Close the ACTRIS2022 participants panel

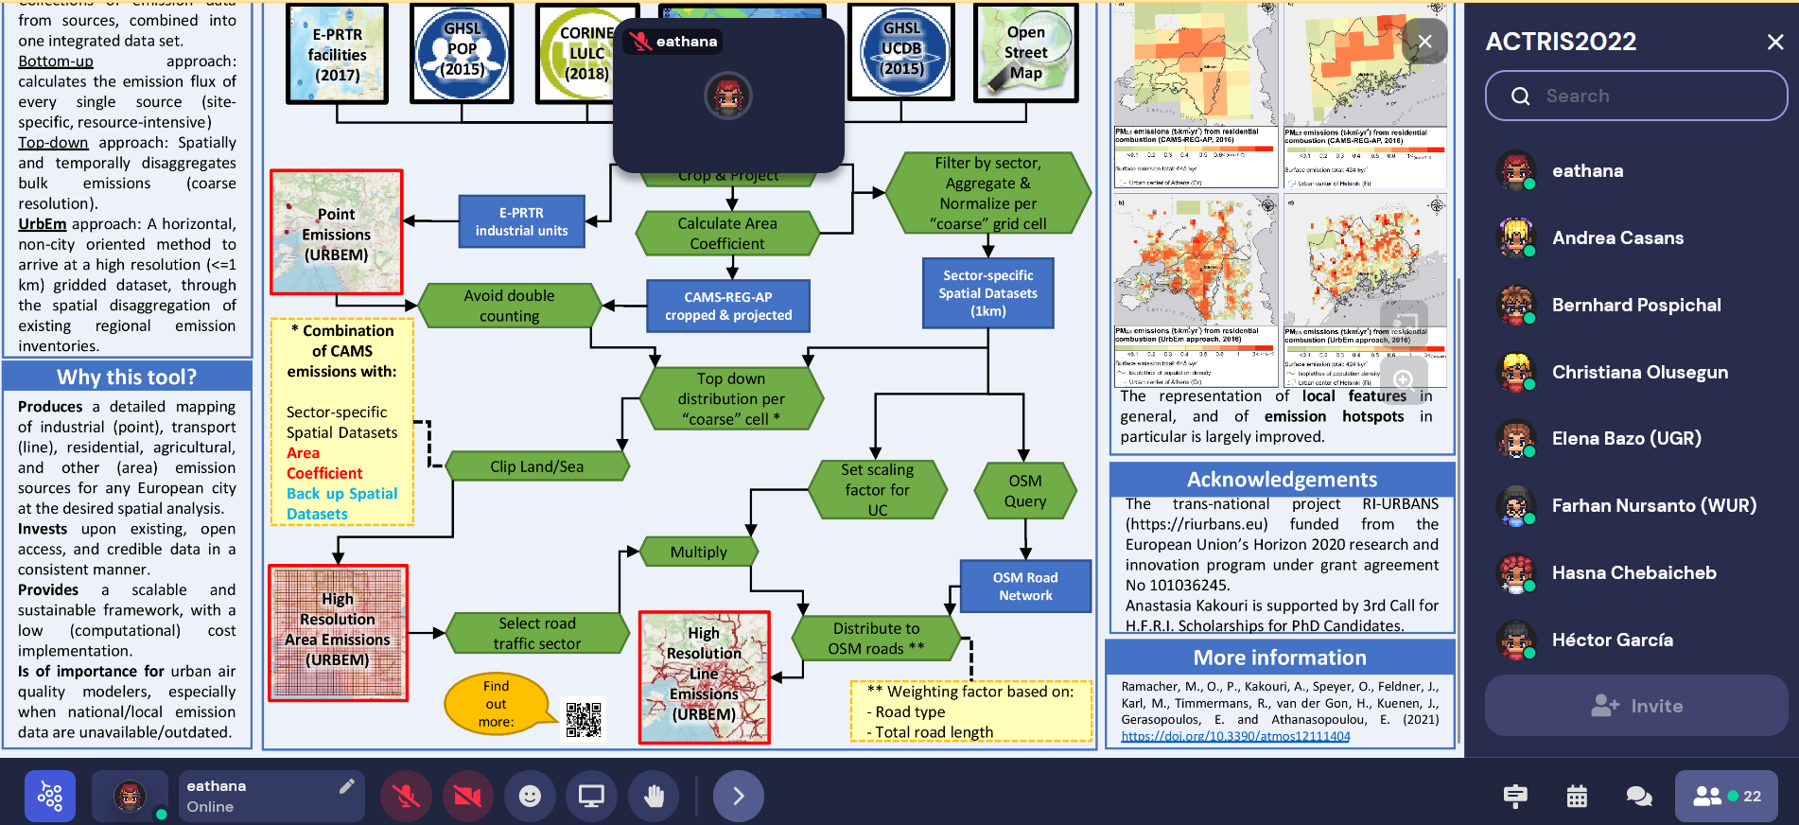coord(1775,42)
